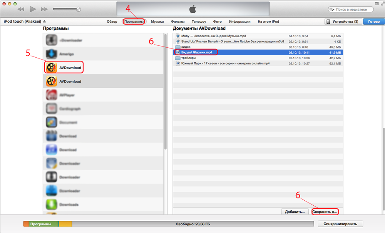Click the Stand Up m3u8 file icon

pos(178,42)
